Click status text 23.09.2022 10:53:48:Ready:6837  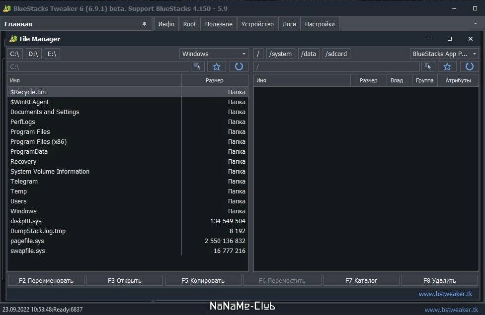[42, 310]
